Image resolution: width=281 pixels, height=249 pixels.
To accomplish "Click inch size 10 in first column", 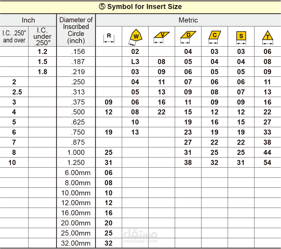I will click(12, 163).
